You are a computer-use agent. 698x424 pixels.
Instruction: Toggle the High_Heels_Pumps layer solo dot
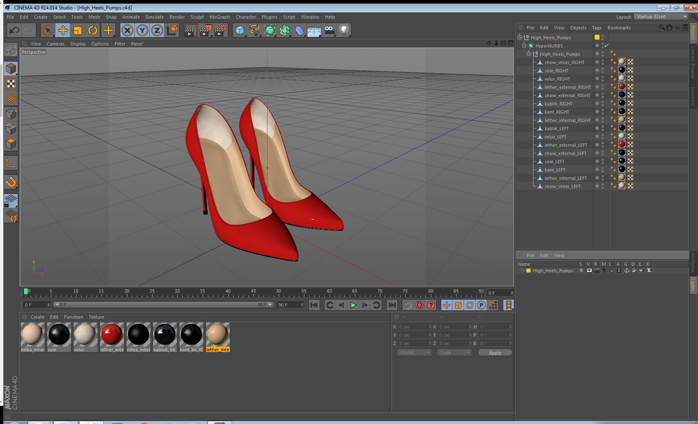click(581, 270)
